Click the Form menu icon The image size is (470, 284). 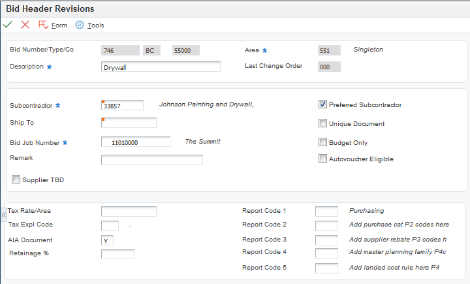(x=44, y=25)
